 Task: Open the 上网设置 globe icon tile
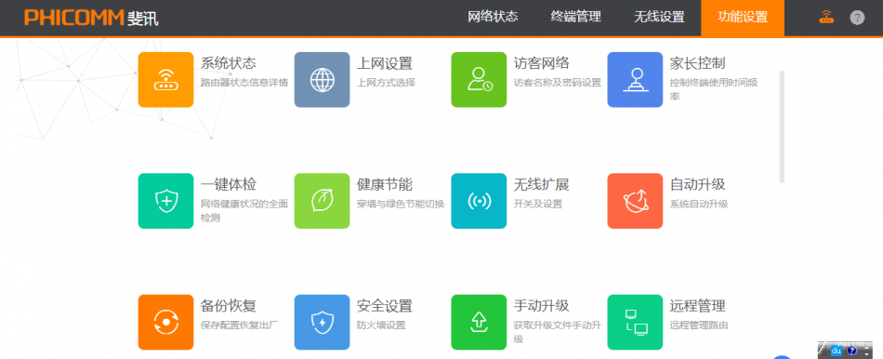323,79
